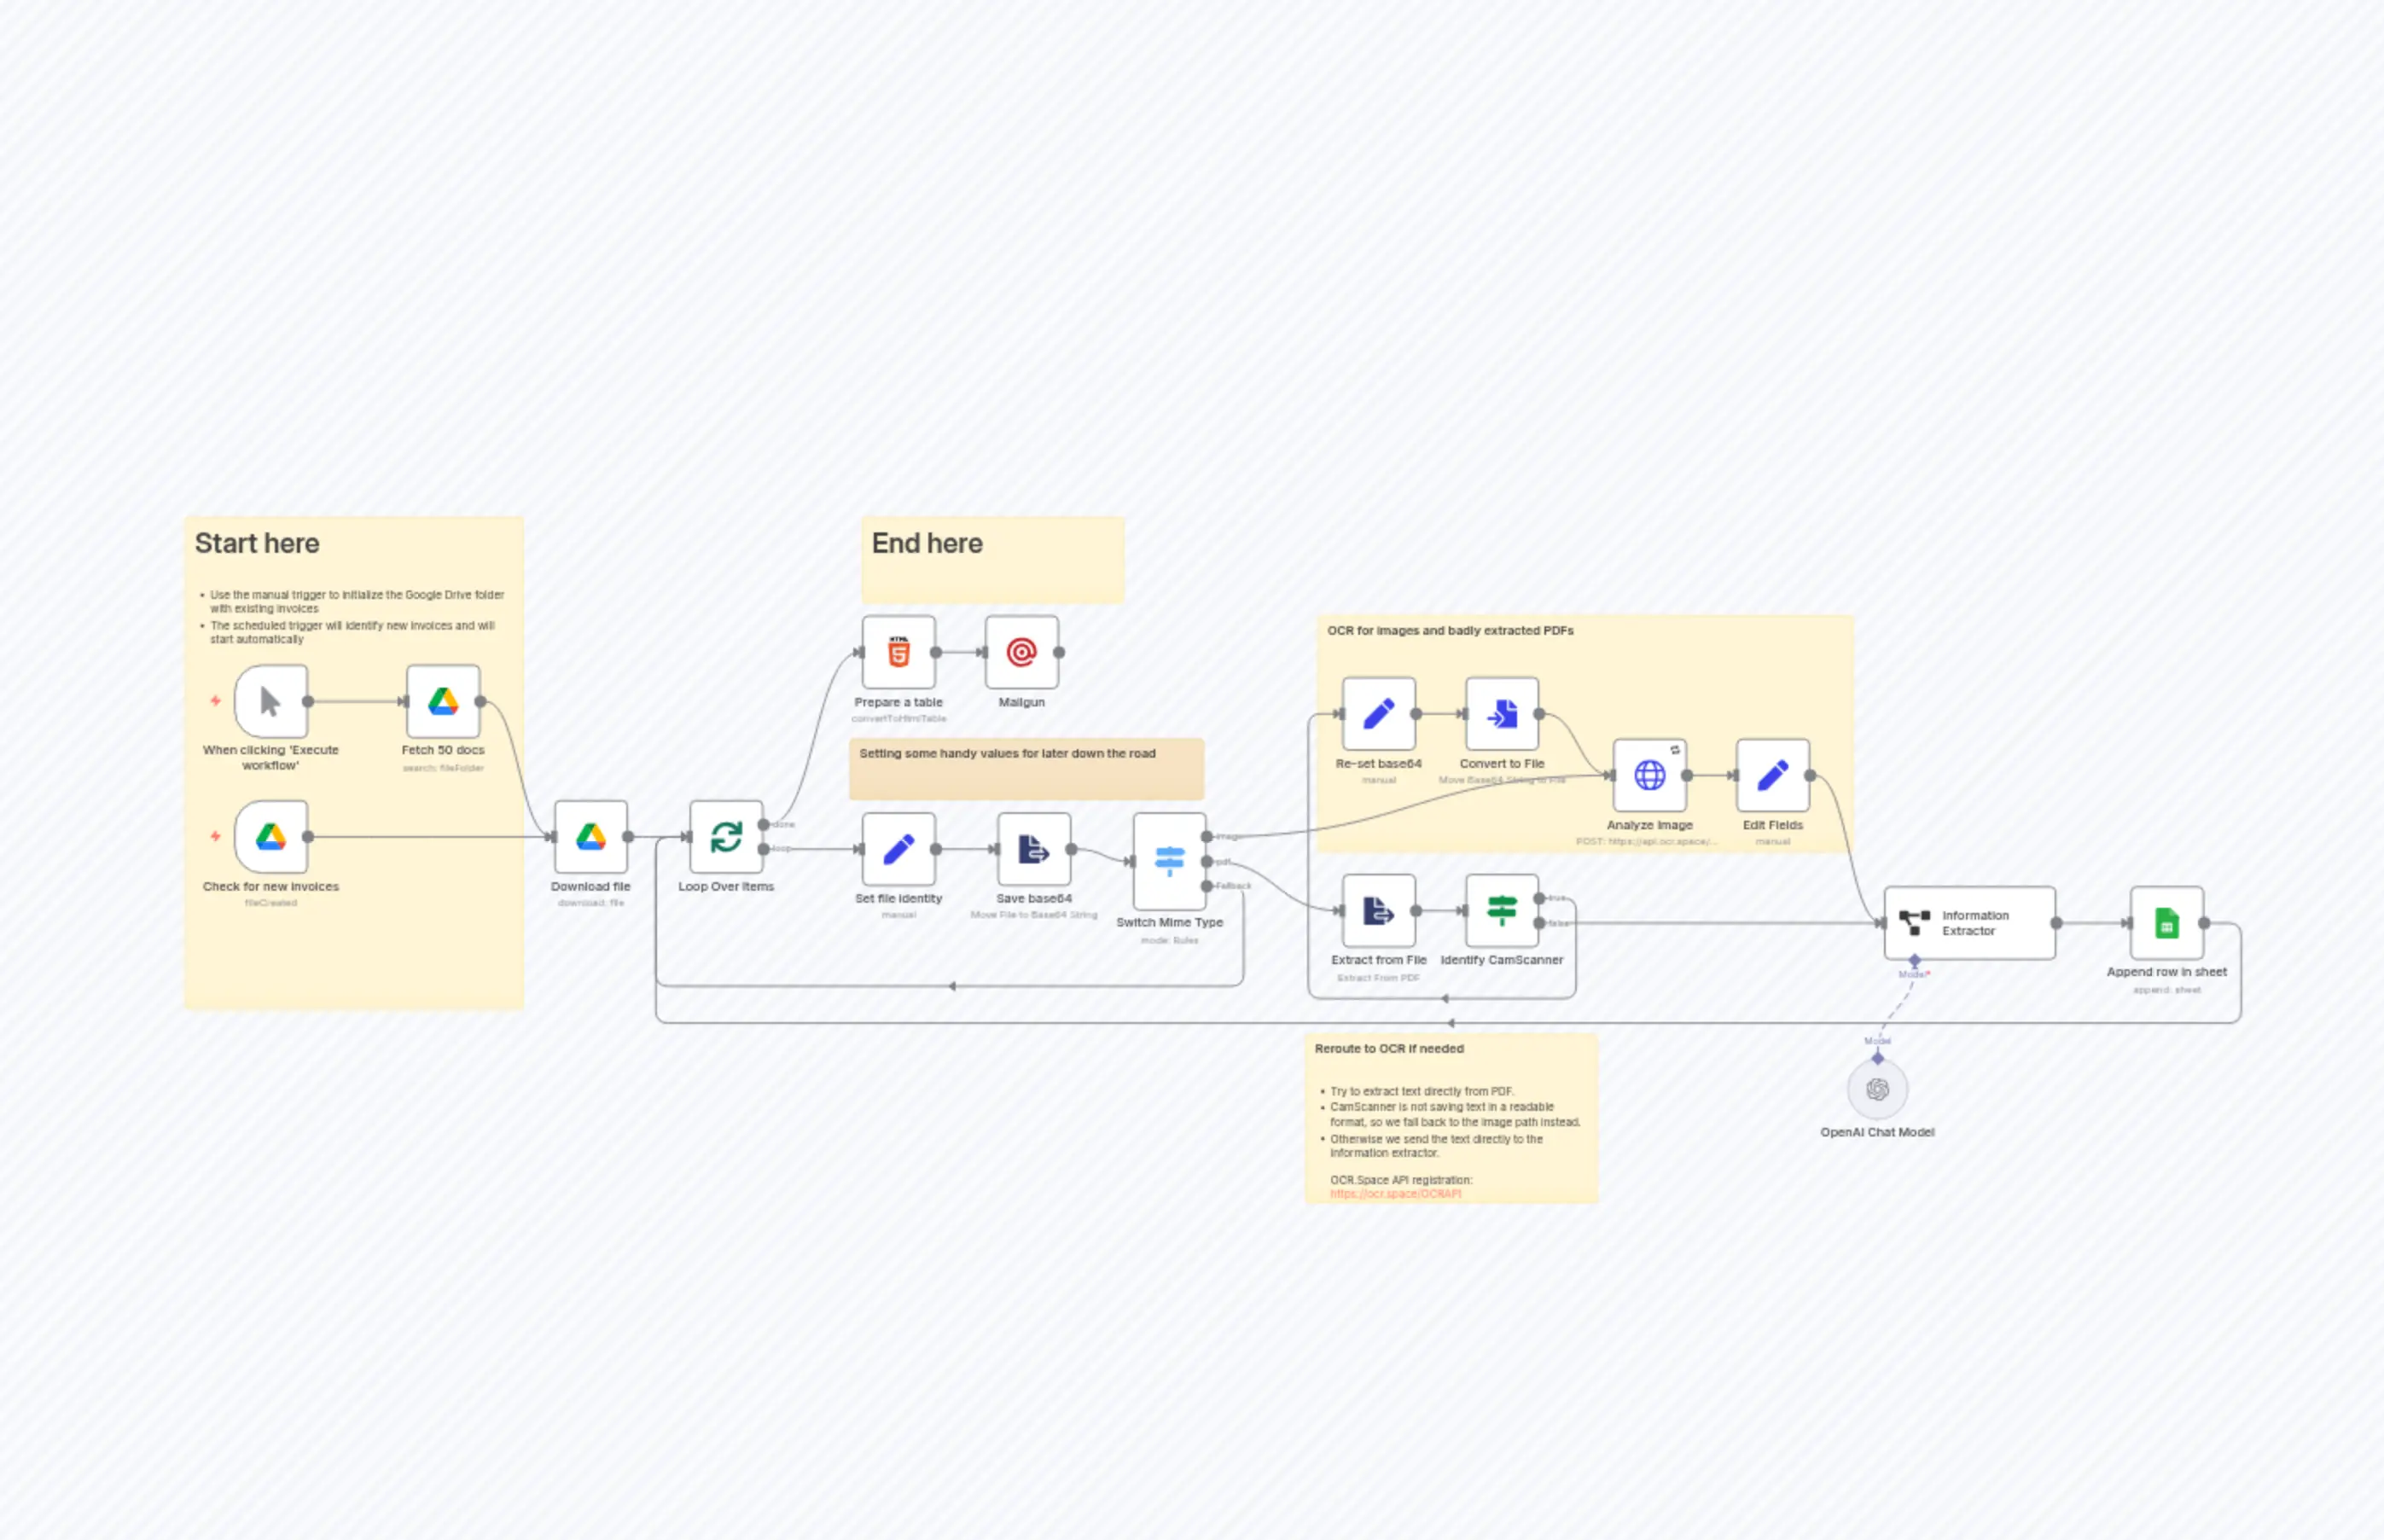Select the 'Convert to File' node

coord(1501,715)
